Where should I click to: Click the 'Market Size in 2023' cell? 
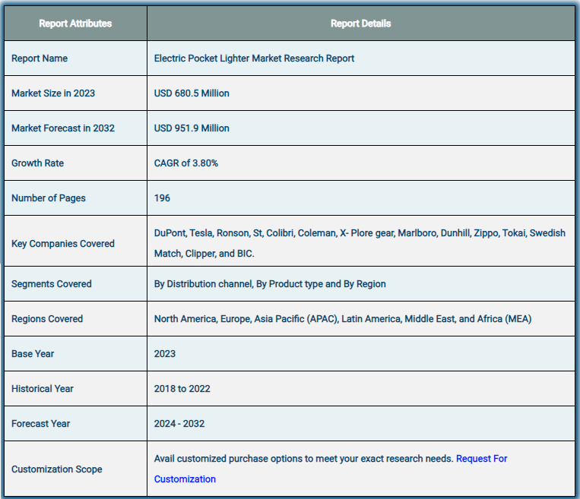(75, 93)
